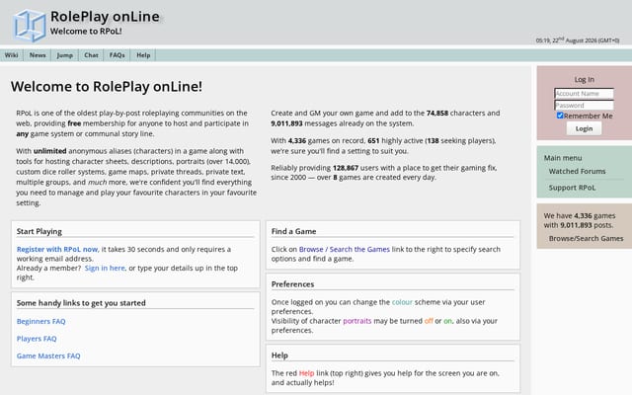The height and width of the screenshot is (395, 632).
Task: Click the Start Playing heading
Action: [39, 231]
